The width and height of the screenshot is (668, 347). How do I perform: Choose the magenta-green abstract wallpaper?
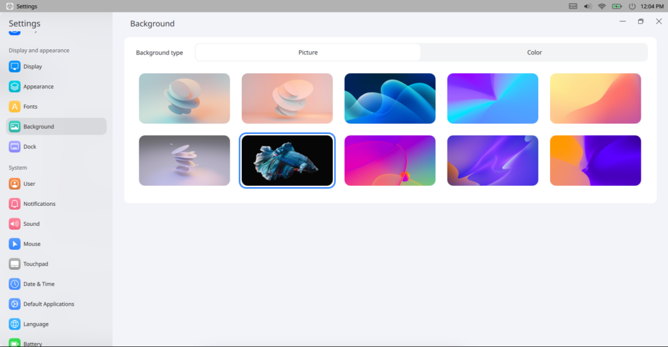390,161
